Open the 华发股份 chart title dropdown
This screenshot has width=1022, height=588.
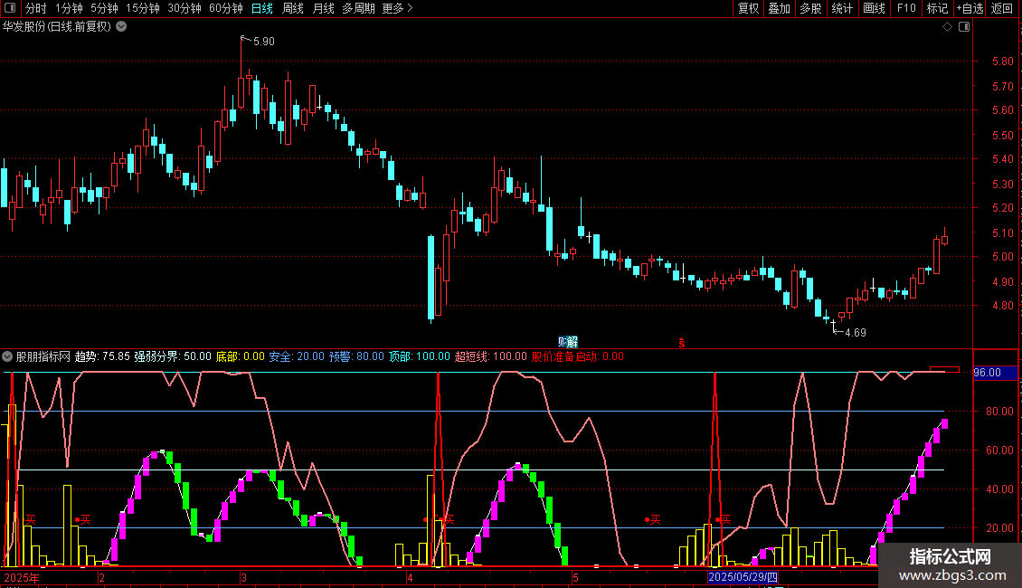(x=122, y=26)
